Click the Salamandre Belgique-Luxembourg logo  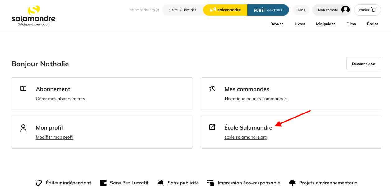pyautogui.click(x=34, y=16)
